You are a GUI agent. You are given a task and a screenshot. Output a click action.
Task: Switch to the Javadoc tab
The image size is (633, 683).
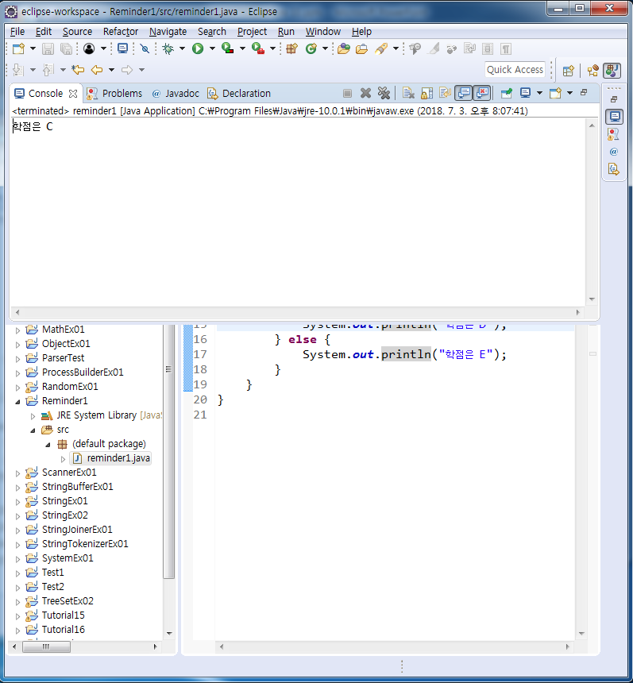tap(176, 93)
